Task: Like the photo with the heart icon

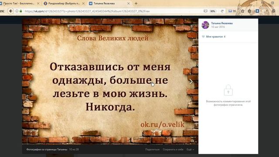Action: tap(203, 37)
